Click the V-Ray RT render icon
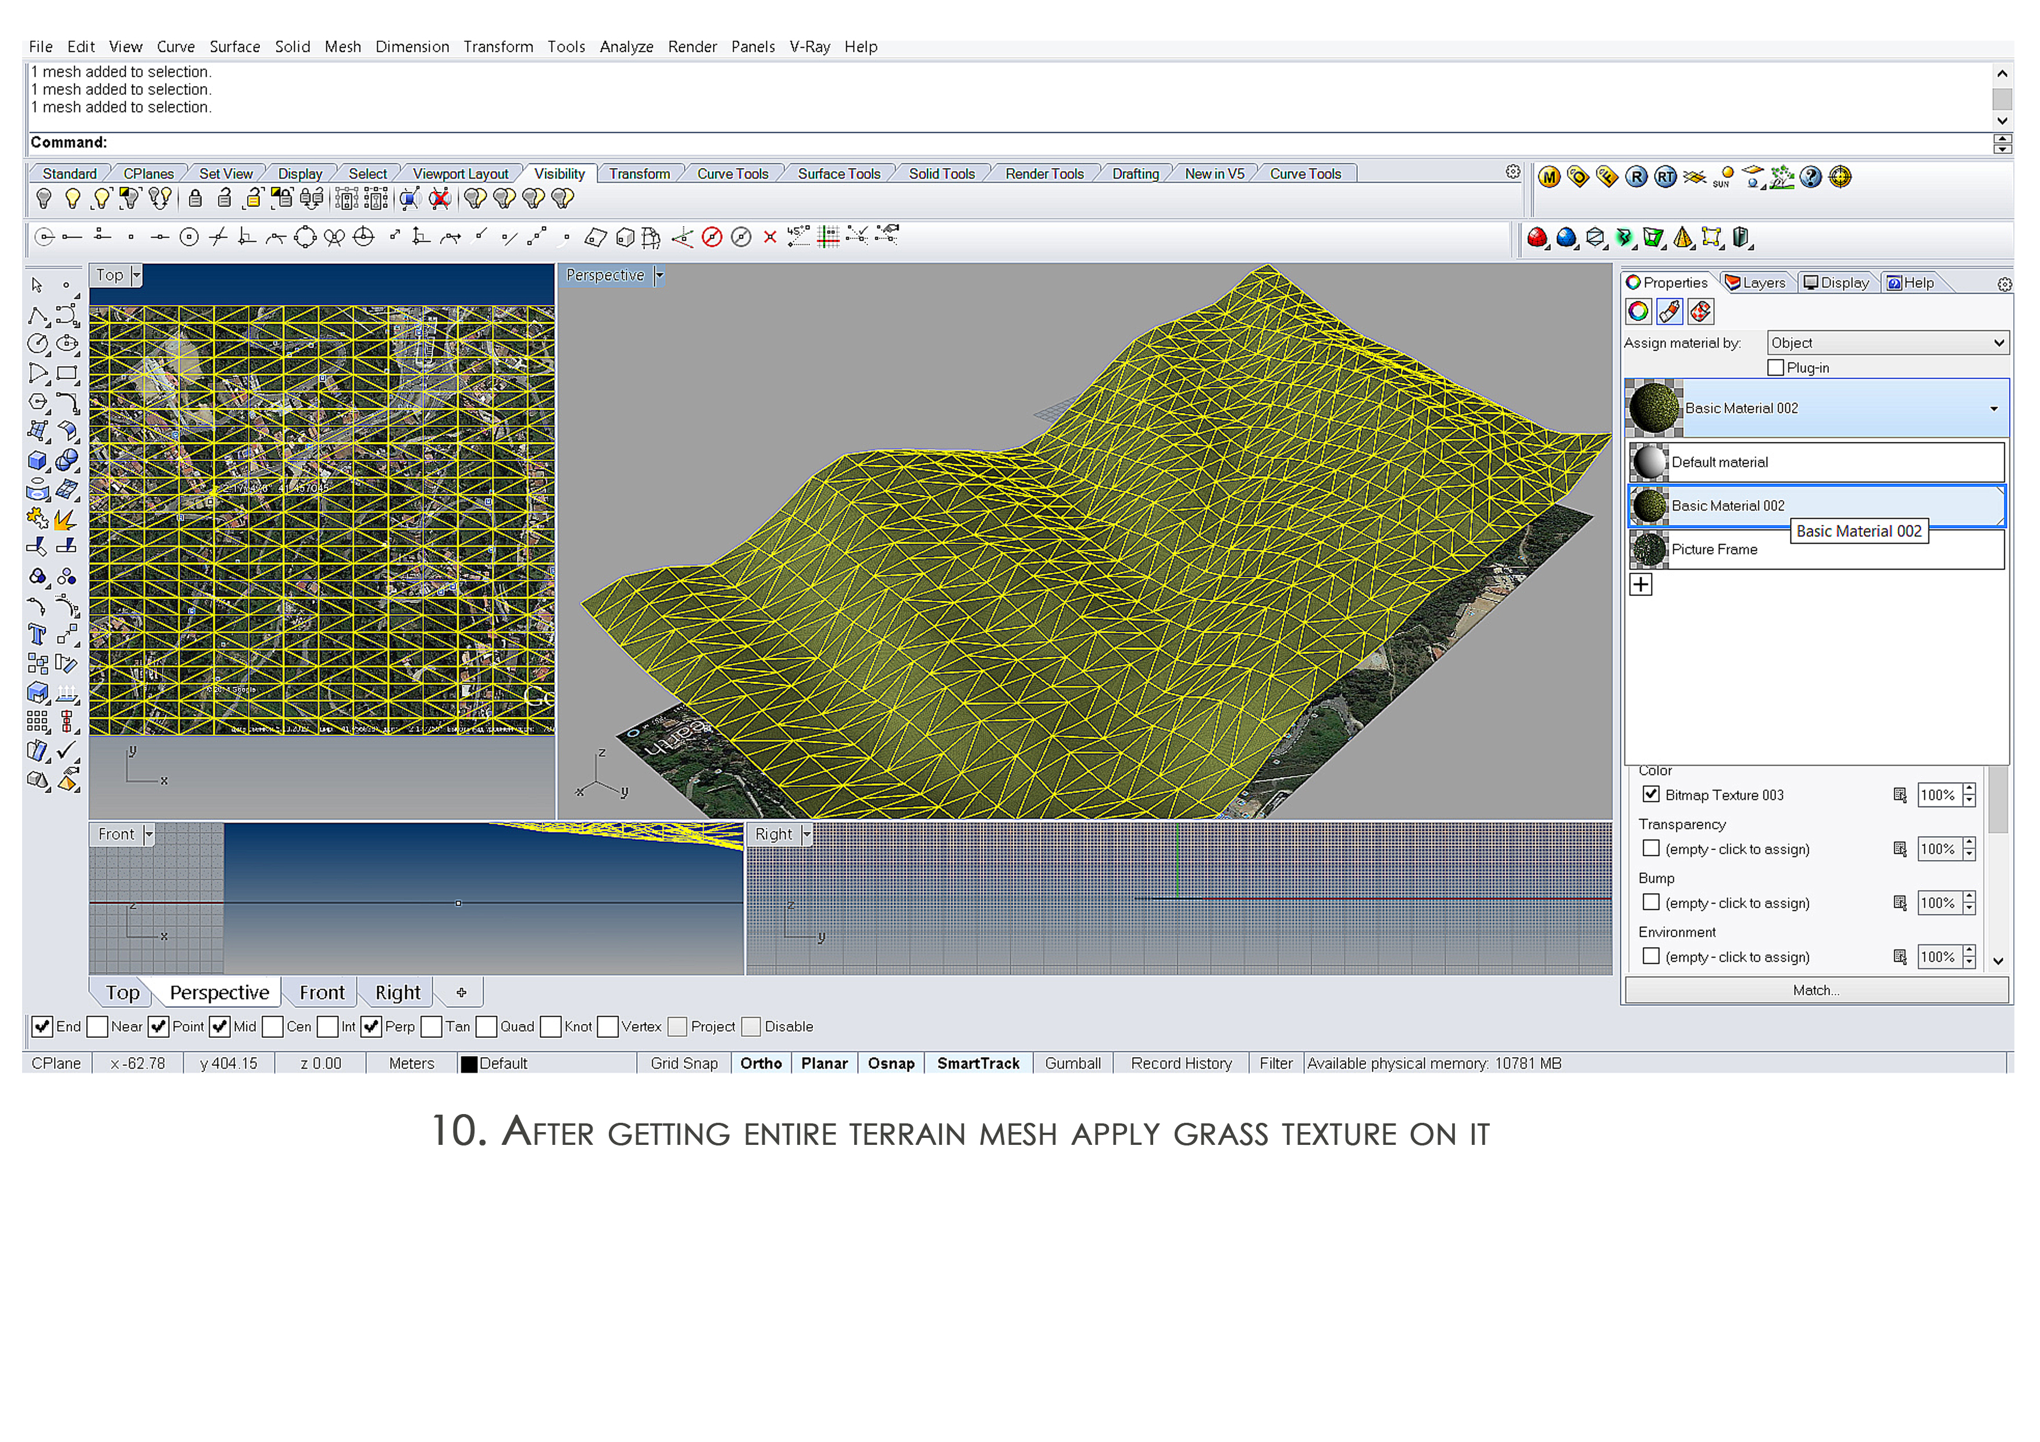This screenshot has height=1442, width=2040. (x=1665, y=177)
